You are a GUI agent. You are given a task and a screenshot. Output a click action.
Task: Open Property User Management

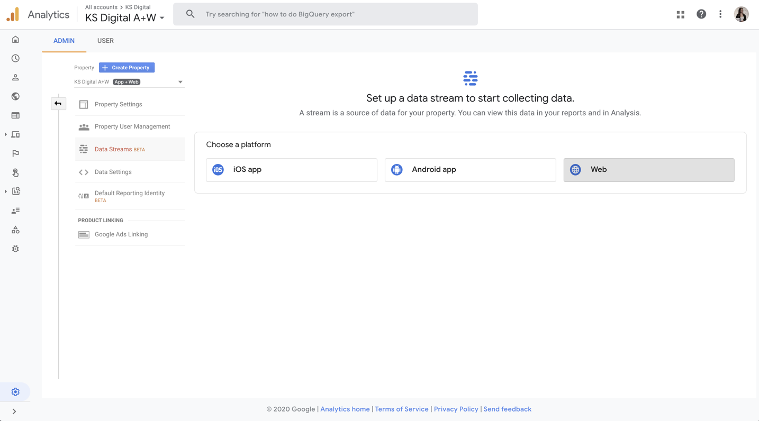point(130,127)
